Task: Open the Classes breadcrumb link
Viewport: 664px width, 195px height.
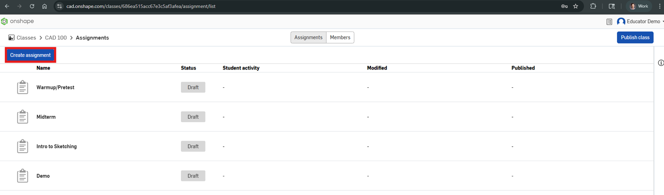Action: (26, 38)
